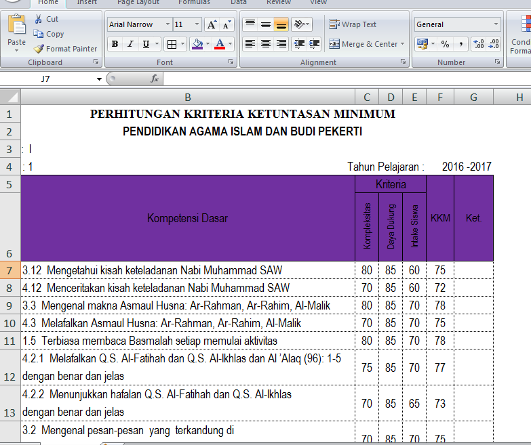Viewport: 531px width, 445px height.
Task: Expand the Paste options arrow
Action: [x=16, y=51]
